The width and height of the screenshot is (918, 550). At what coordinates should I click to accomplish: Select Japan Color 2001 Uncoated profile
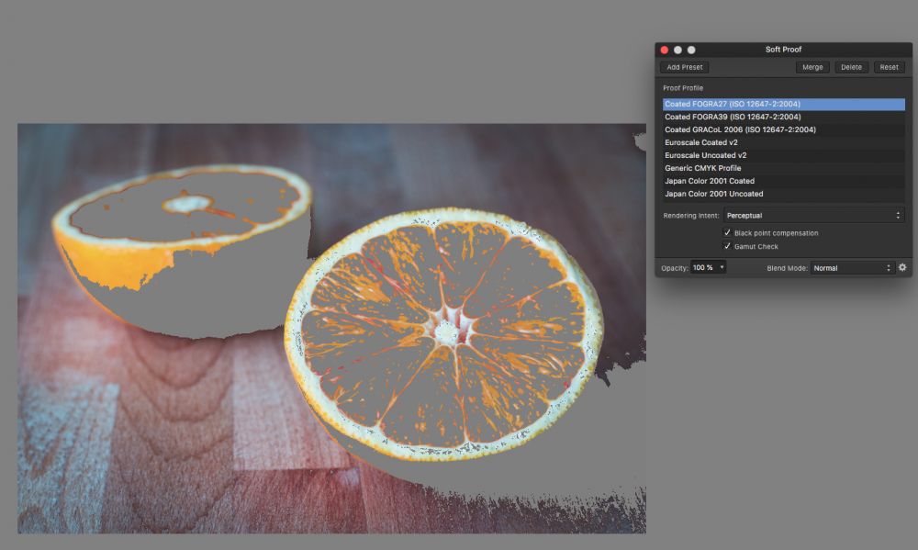click(783, 195)
